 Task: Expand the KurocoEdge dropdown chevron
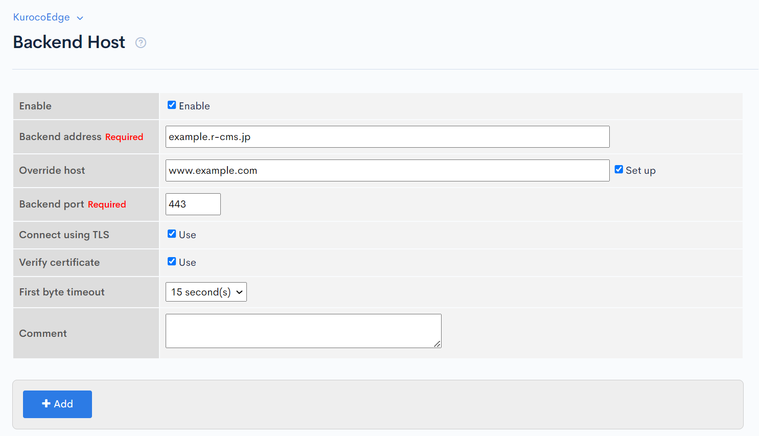(x=80, y=17)
